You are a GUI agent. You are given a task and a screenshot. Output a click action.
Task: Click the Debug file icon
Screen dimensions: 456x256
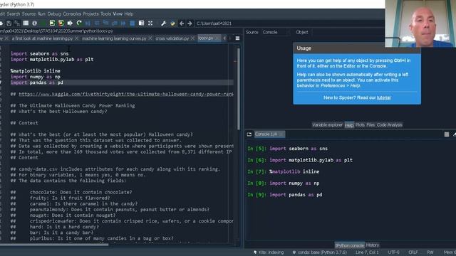(x=88, y=23)
